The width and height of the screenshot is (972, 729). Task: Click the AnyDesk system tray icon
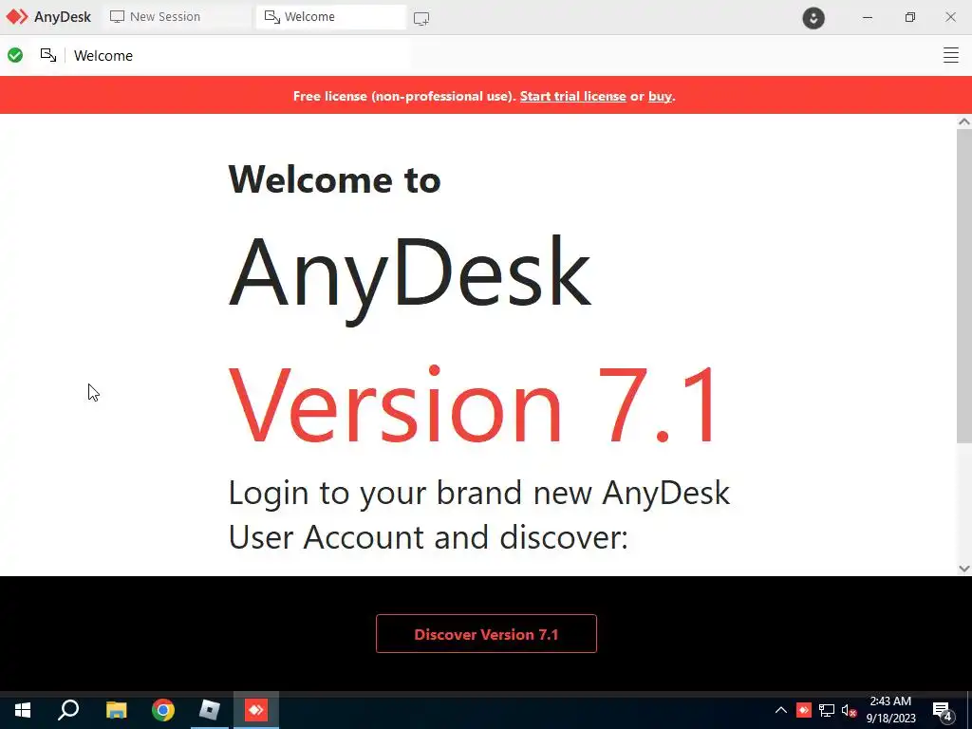804,710
